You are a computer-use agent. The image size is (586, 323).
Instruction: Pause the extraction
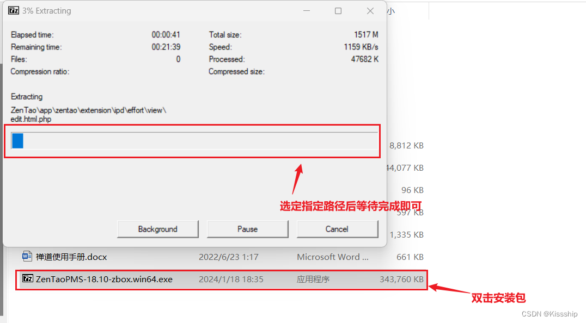click(x=247, y=229)
